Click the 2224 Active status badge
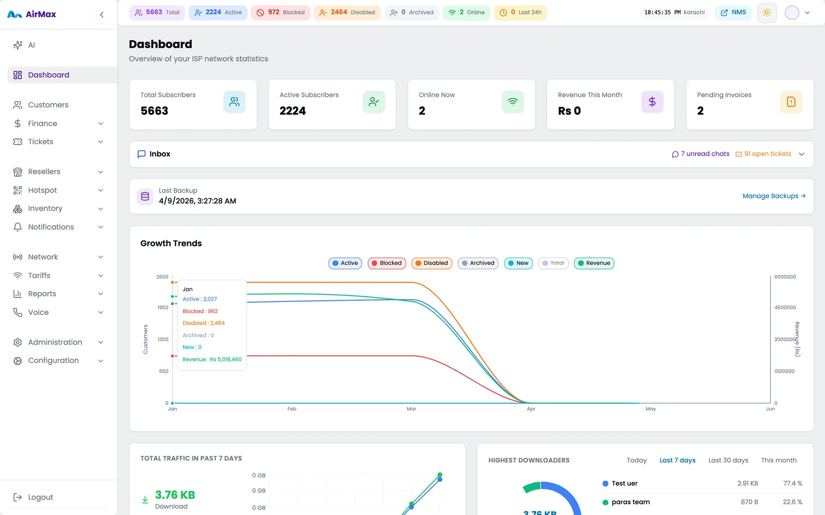This screenshot has width=825, height=515. (x=218, y=12)
